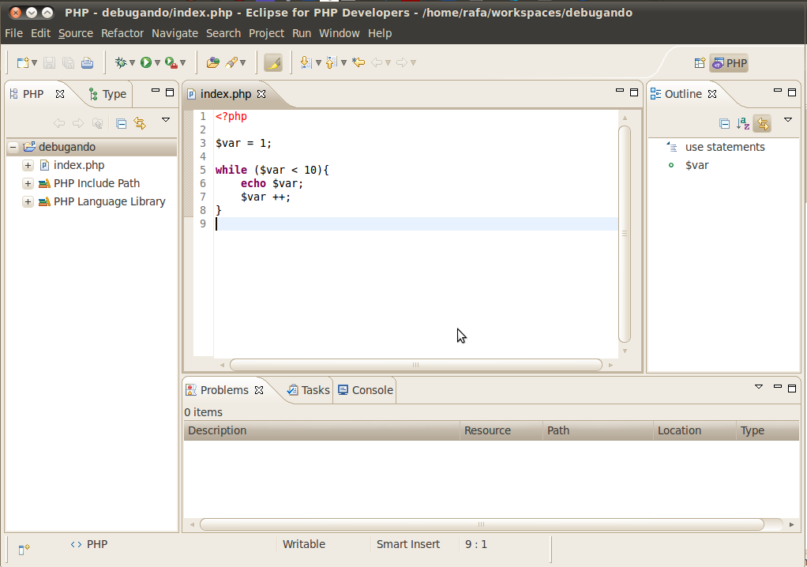Open the Run configurations dropdown arrow
Image resolution: width=807 pixels, height=567 pixels.
[157, 62]
